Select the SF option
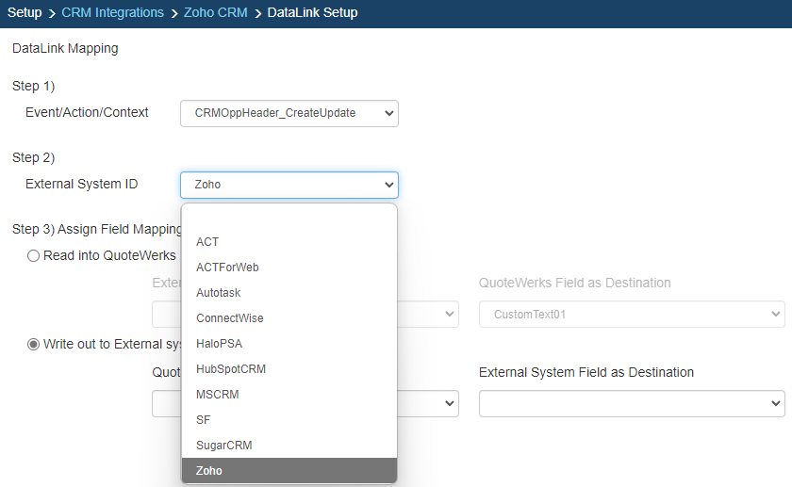The width and height of the screenshot is (792, 487). point(204,420)
